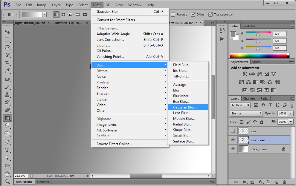Viewport: 296px width, 186px height.
Task: Open the Opacity slider dropdown arrow
Action: point(291,113)
